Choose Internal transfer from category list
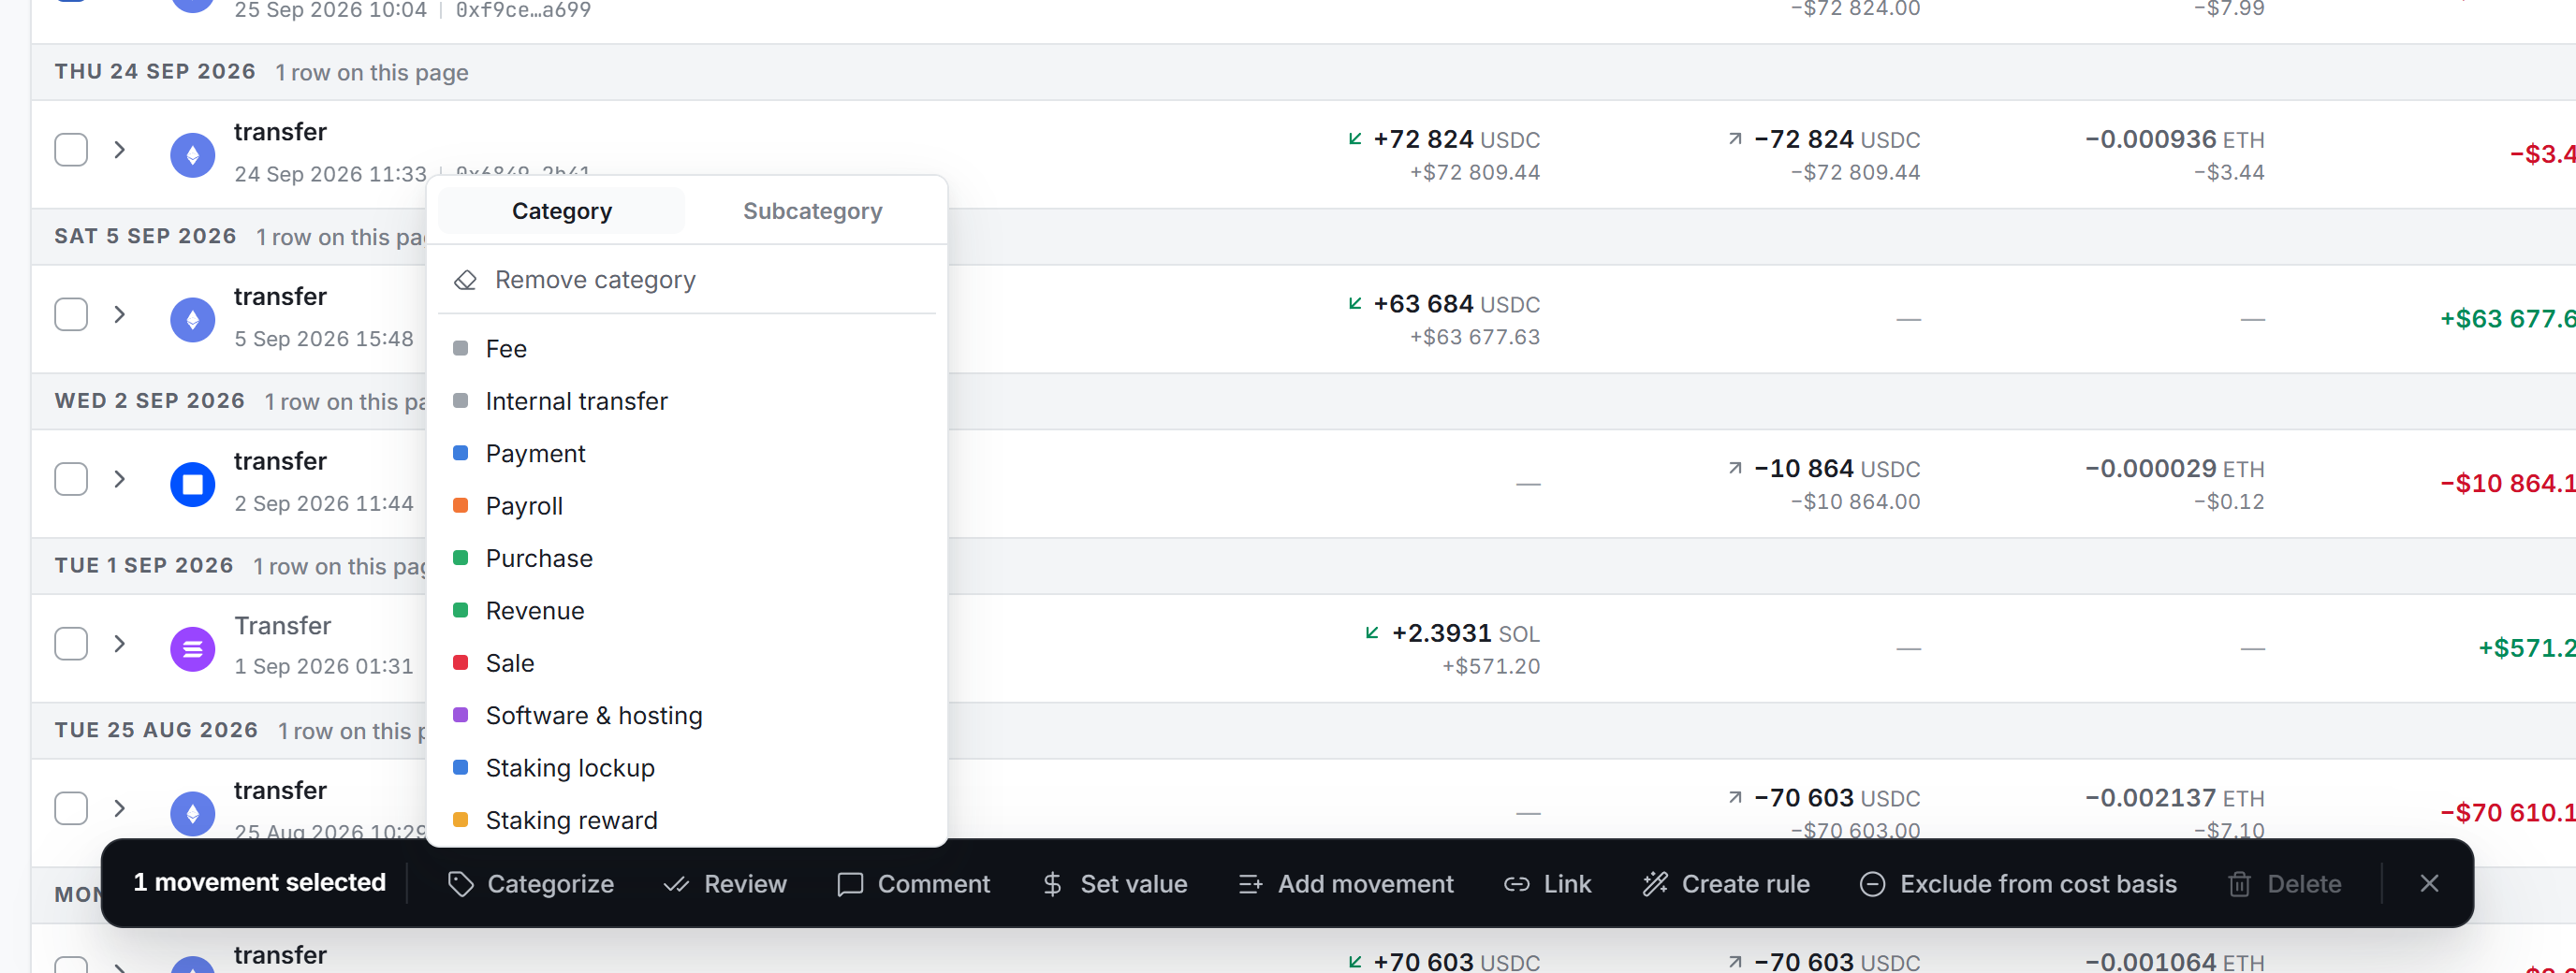Viewport: 2576px width, 973px height. [x=576, y=401]
